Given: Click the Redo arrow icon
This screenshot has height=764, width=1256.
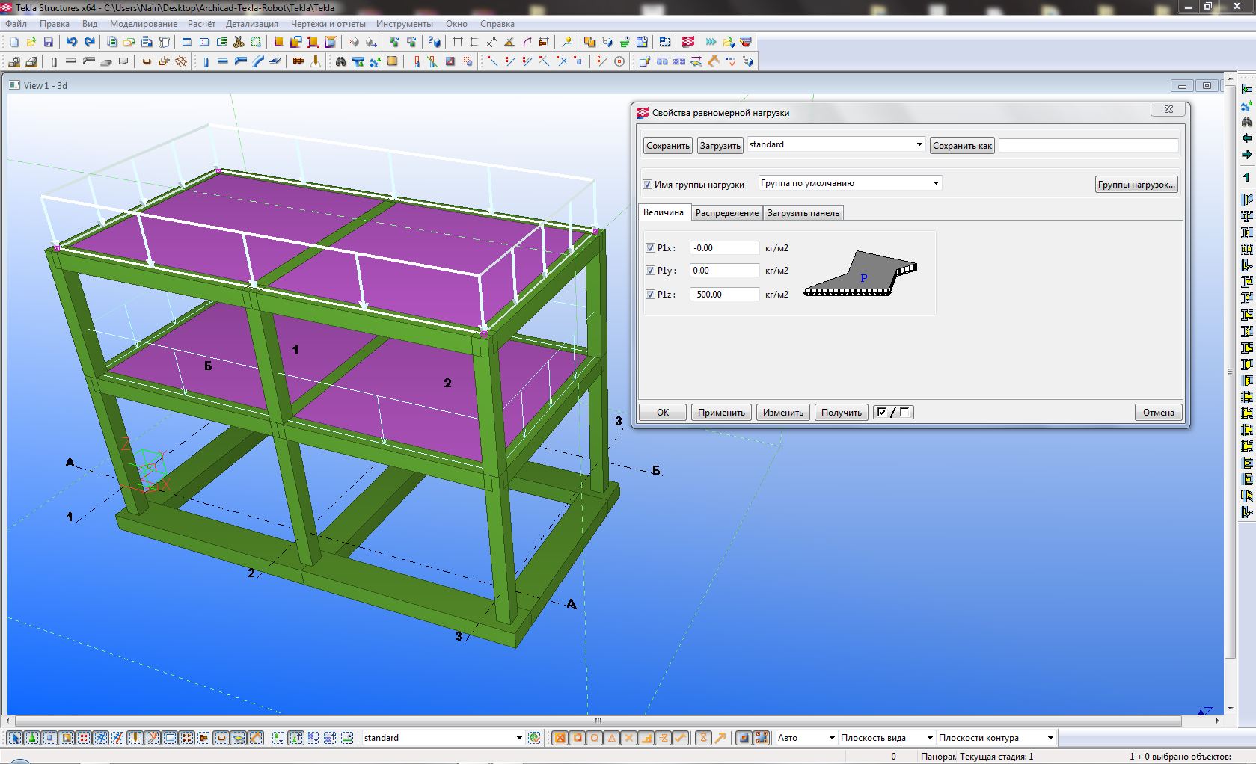Looking at the screenshot, I should (90, 42).
